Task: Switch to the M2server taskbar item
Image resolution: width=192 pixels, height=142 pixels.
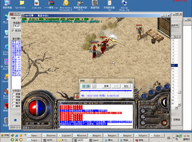Action: click(80, 135)
